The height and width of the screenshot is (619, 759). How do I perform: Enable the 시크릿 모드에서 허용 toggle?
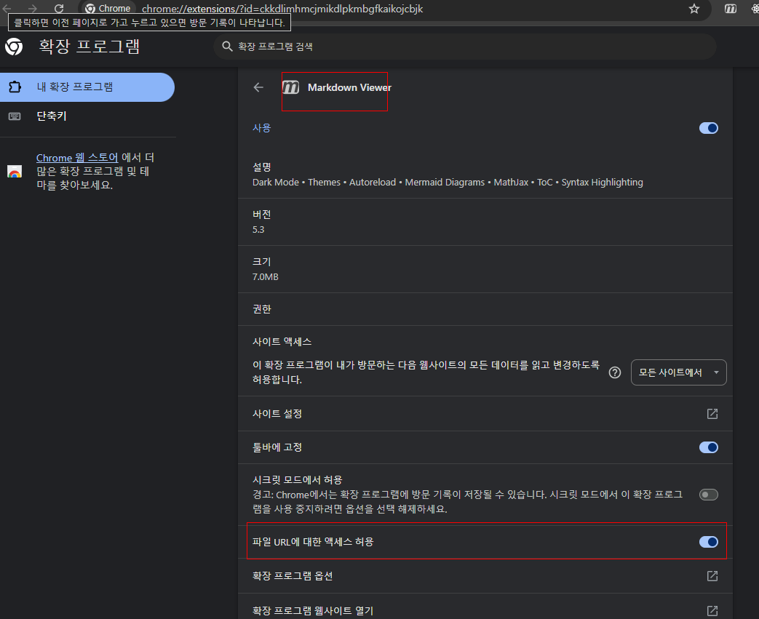tap(708, 495)
